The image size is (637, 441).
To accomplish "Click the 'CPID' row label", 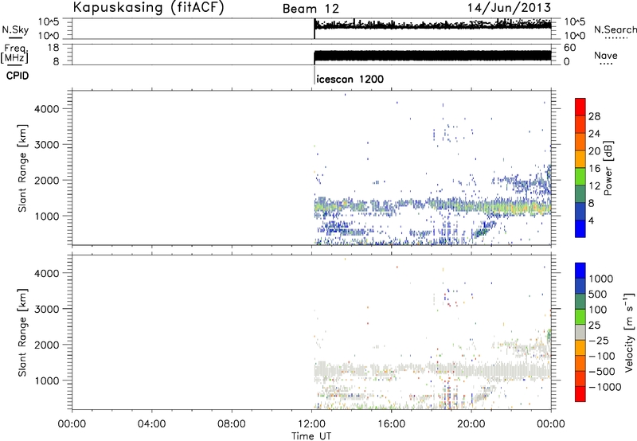I will point(18,76).
